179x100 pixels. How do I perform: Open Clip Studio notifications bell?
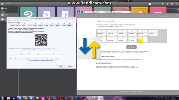[167, 4]
